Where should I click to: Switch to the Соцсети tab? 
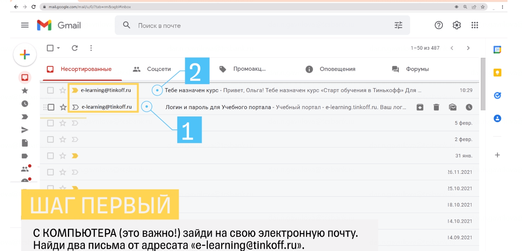point(158,69)
